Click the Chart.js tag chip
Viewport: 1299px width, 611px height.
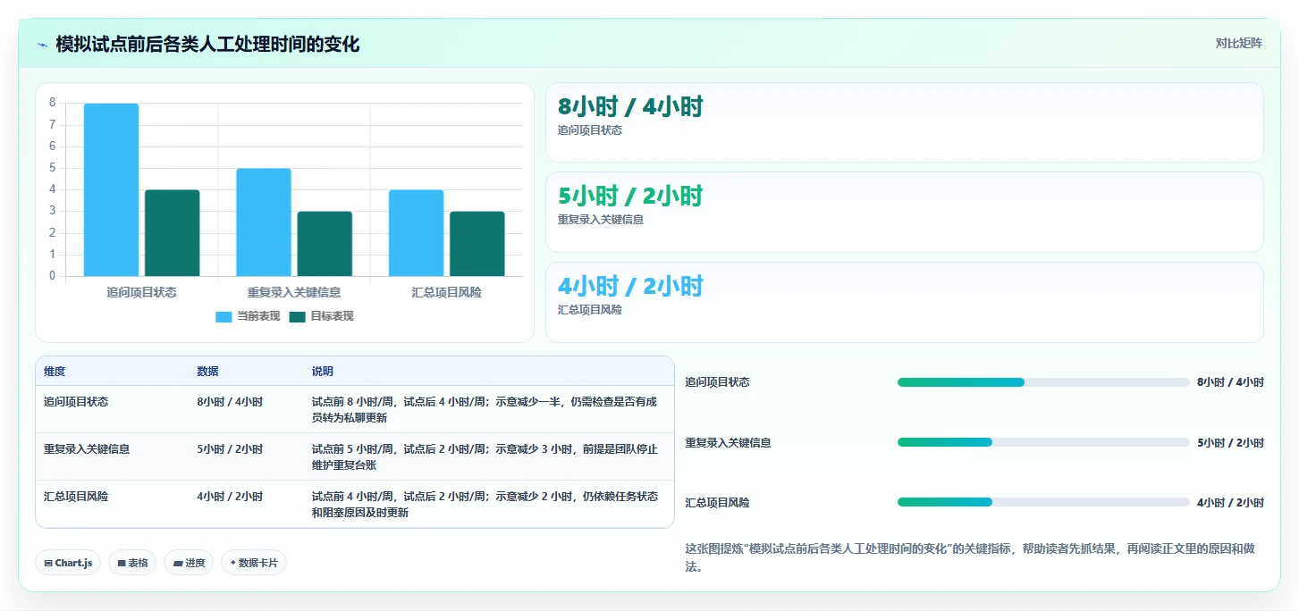68,563
